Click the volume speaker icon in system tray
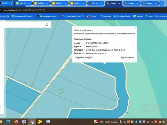Image resolution: width=167 pixels, height=125 pixels. [148, 122]
